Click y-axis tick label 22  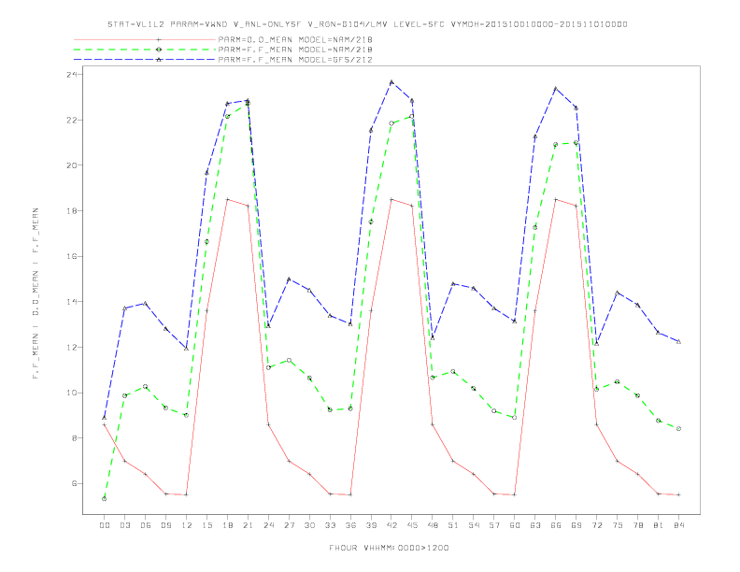point(72,120)
